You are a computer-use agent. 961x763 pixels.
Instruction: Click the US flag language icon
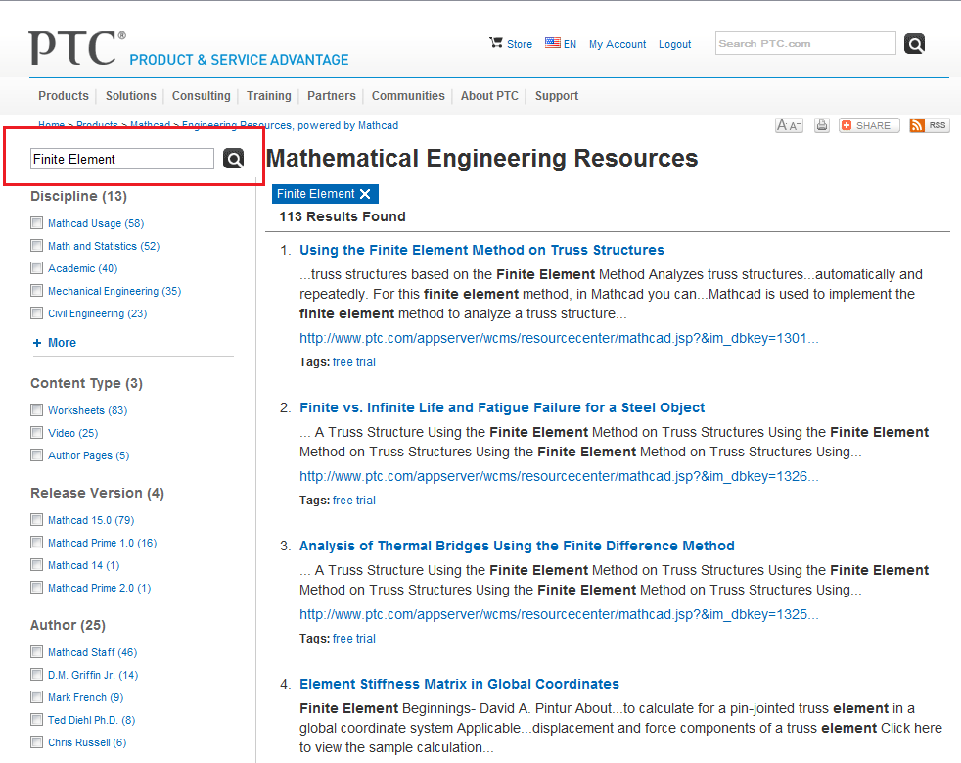(x=553, y=43)
